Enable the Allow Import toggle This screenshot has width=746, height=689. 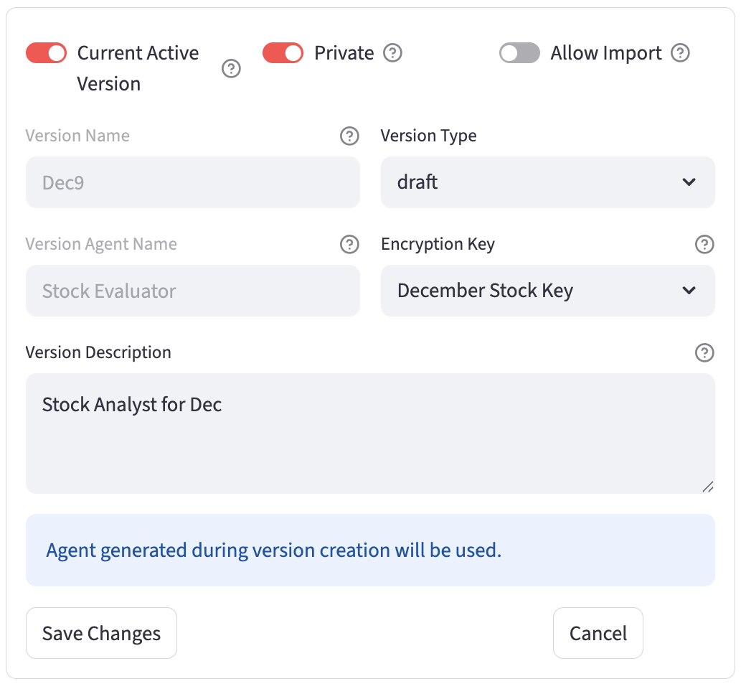519,53
